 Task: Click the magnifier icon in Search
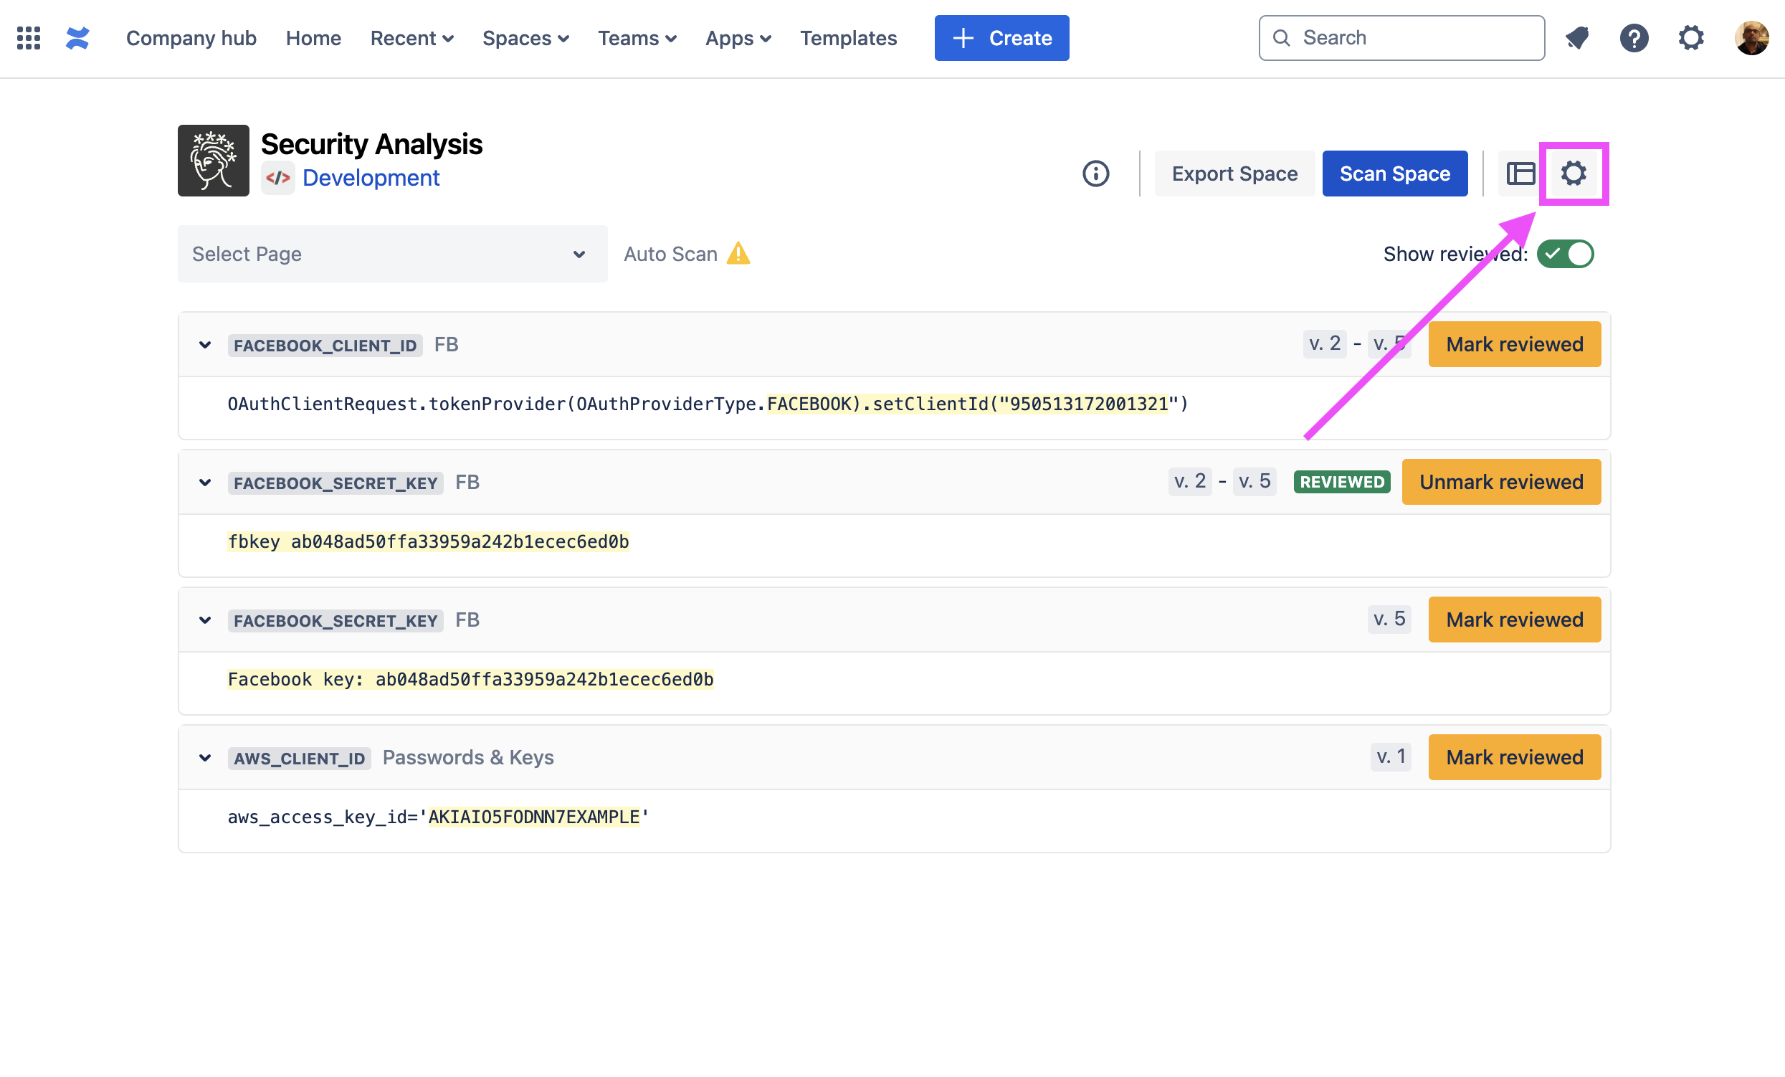click(x=1281, y=38)
